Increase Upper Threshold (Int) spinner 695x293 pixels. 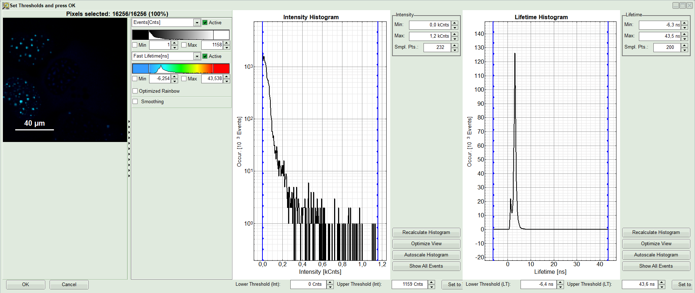click(431, 282)
